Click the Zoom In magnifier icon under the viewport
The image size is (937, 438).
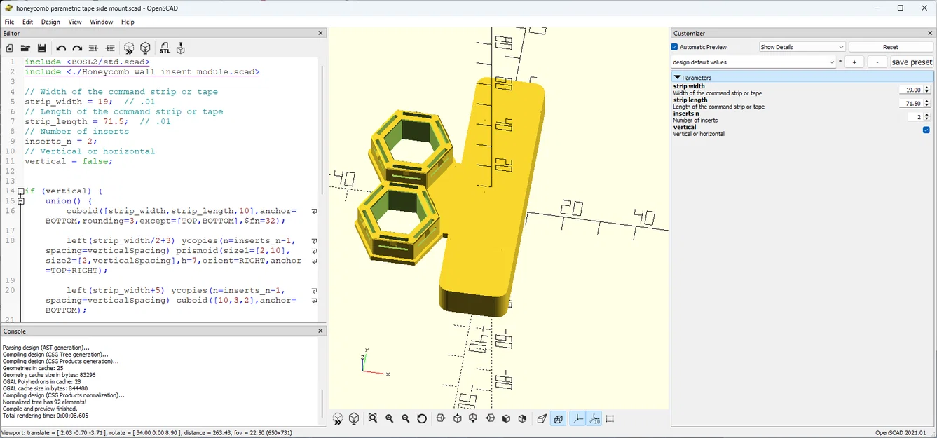click(390, 418)
